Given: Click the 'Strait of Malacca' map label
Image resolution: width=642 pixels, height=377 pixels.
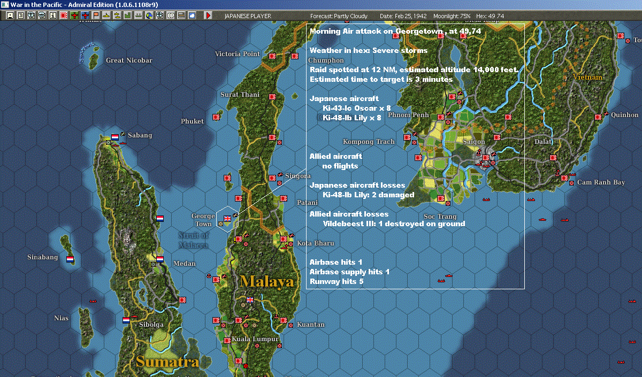Looking at the screenshot, I should (193, 240).
